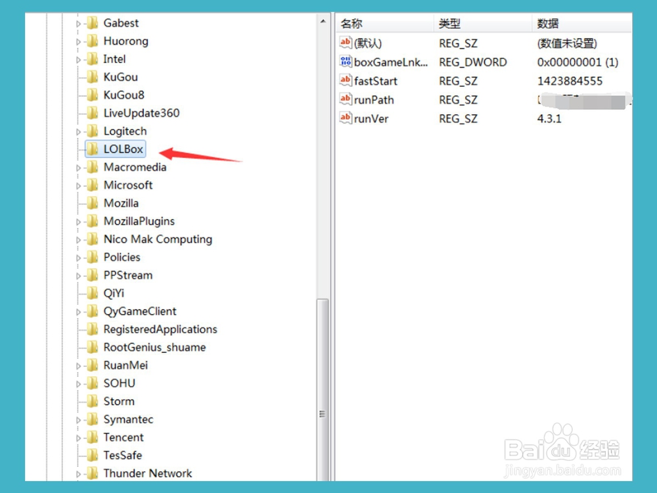Expand the Huorong key arrow
The height and width of the screenshot is (493, 657).
pos(78,41)
